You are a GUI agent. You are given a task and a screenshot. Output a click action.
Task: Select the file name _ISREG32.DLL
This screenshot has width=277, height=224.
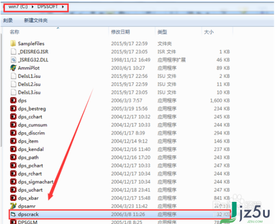point(33,60)
